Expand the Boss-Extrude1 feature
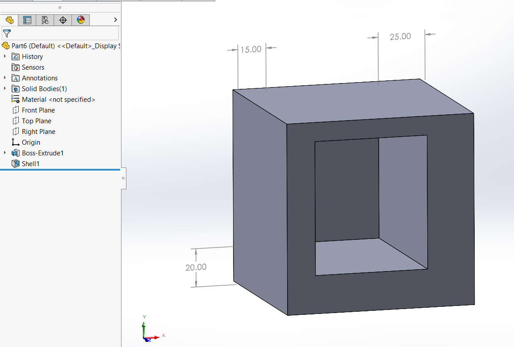 coord(5,153)
